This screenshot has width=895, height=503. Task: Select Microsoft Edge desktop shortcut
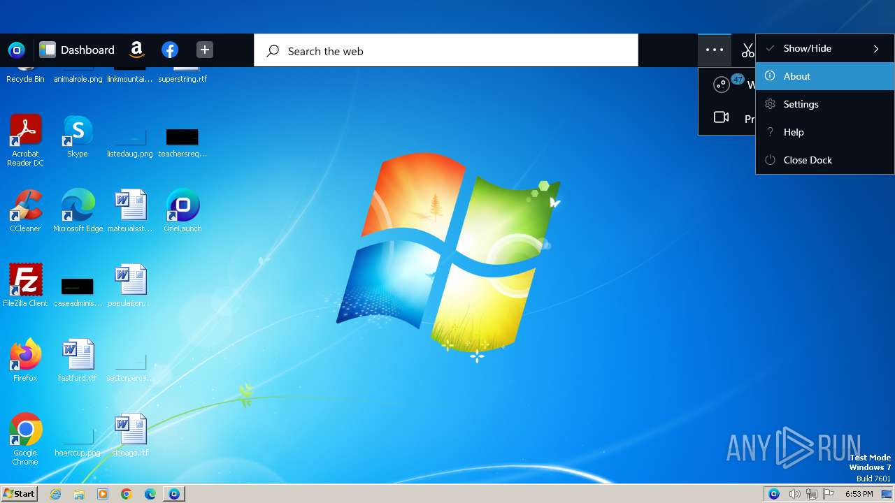point(78,210)
